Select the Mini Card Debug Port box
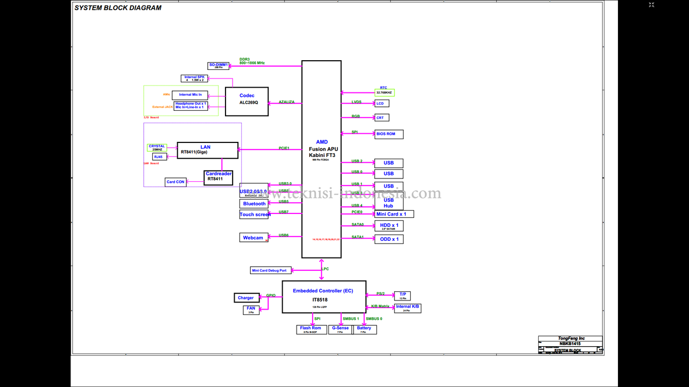 click(x=271, y=270)
